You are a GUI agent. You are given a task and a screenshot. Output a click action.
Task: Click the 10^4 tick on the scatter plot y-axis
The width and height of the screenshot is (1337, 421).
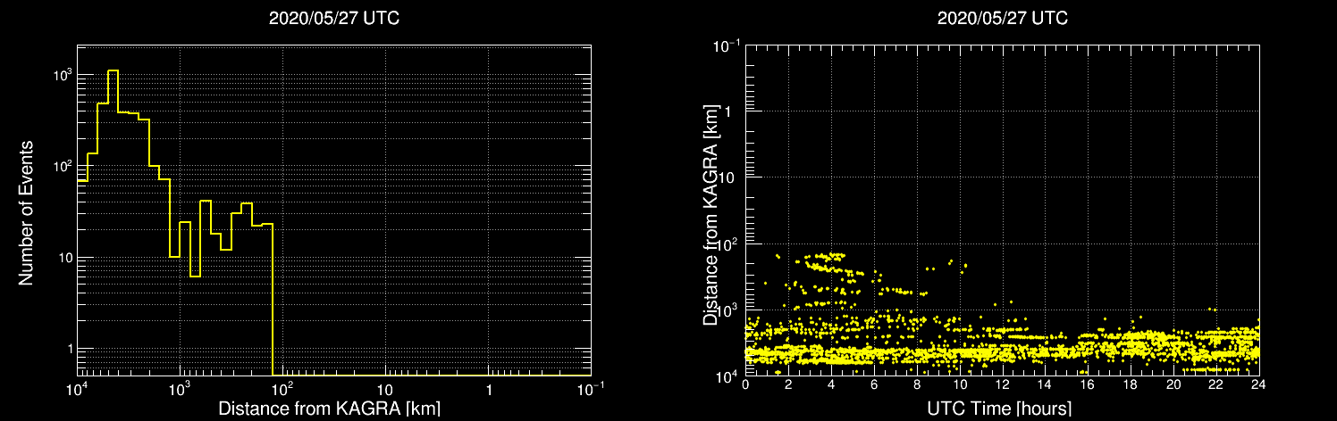click(x=728, y=375)
